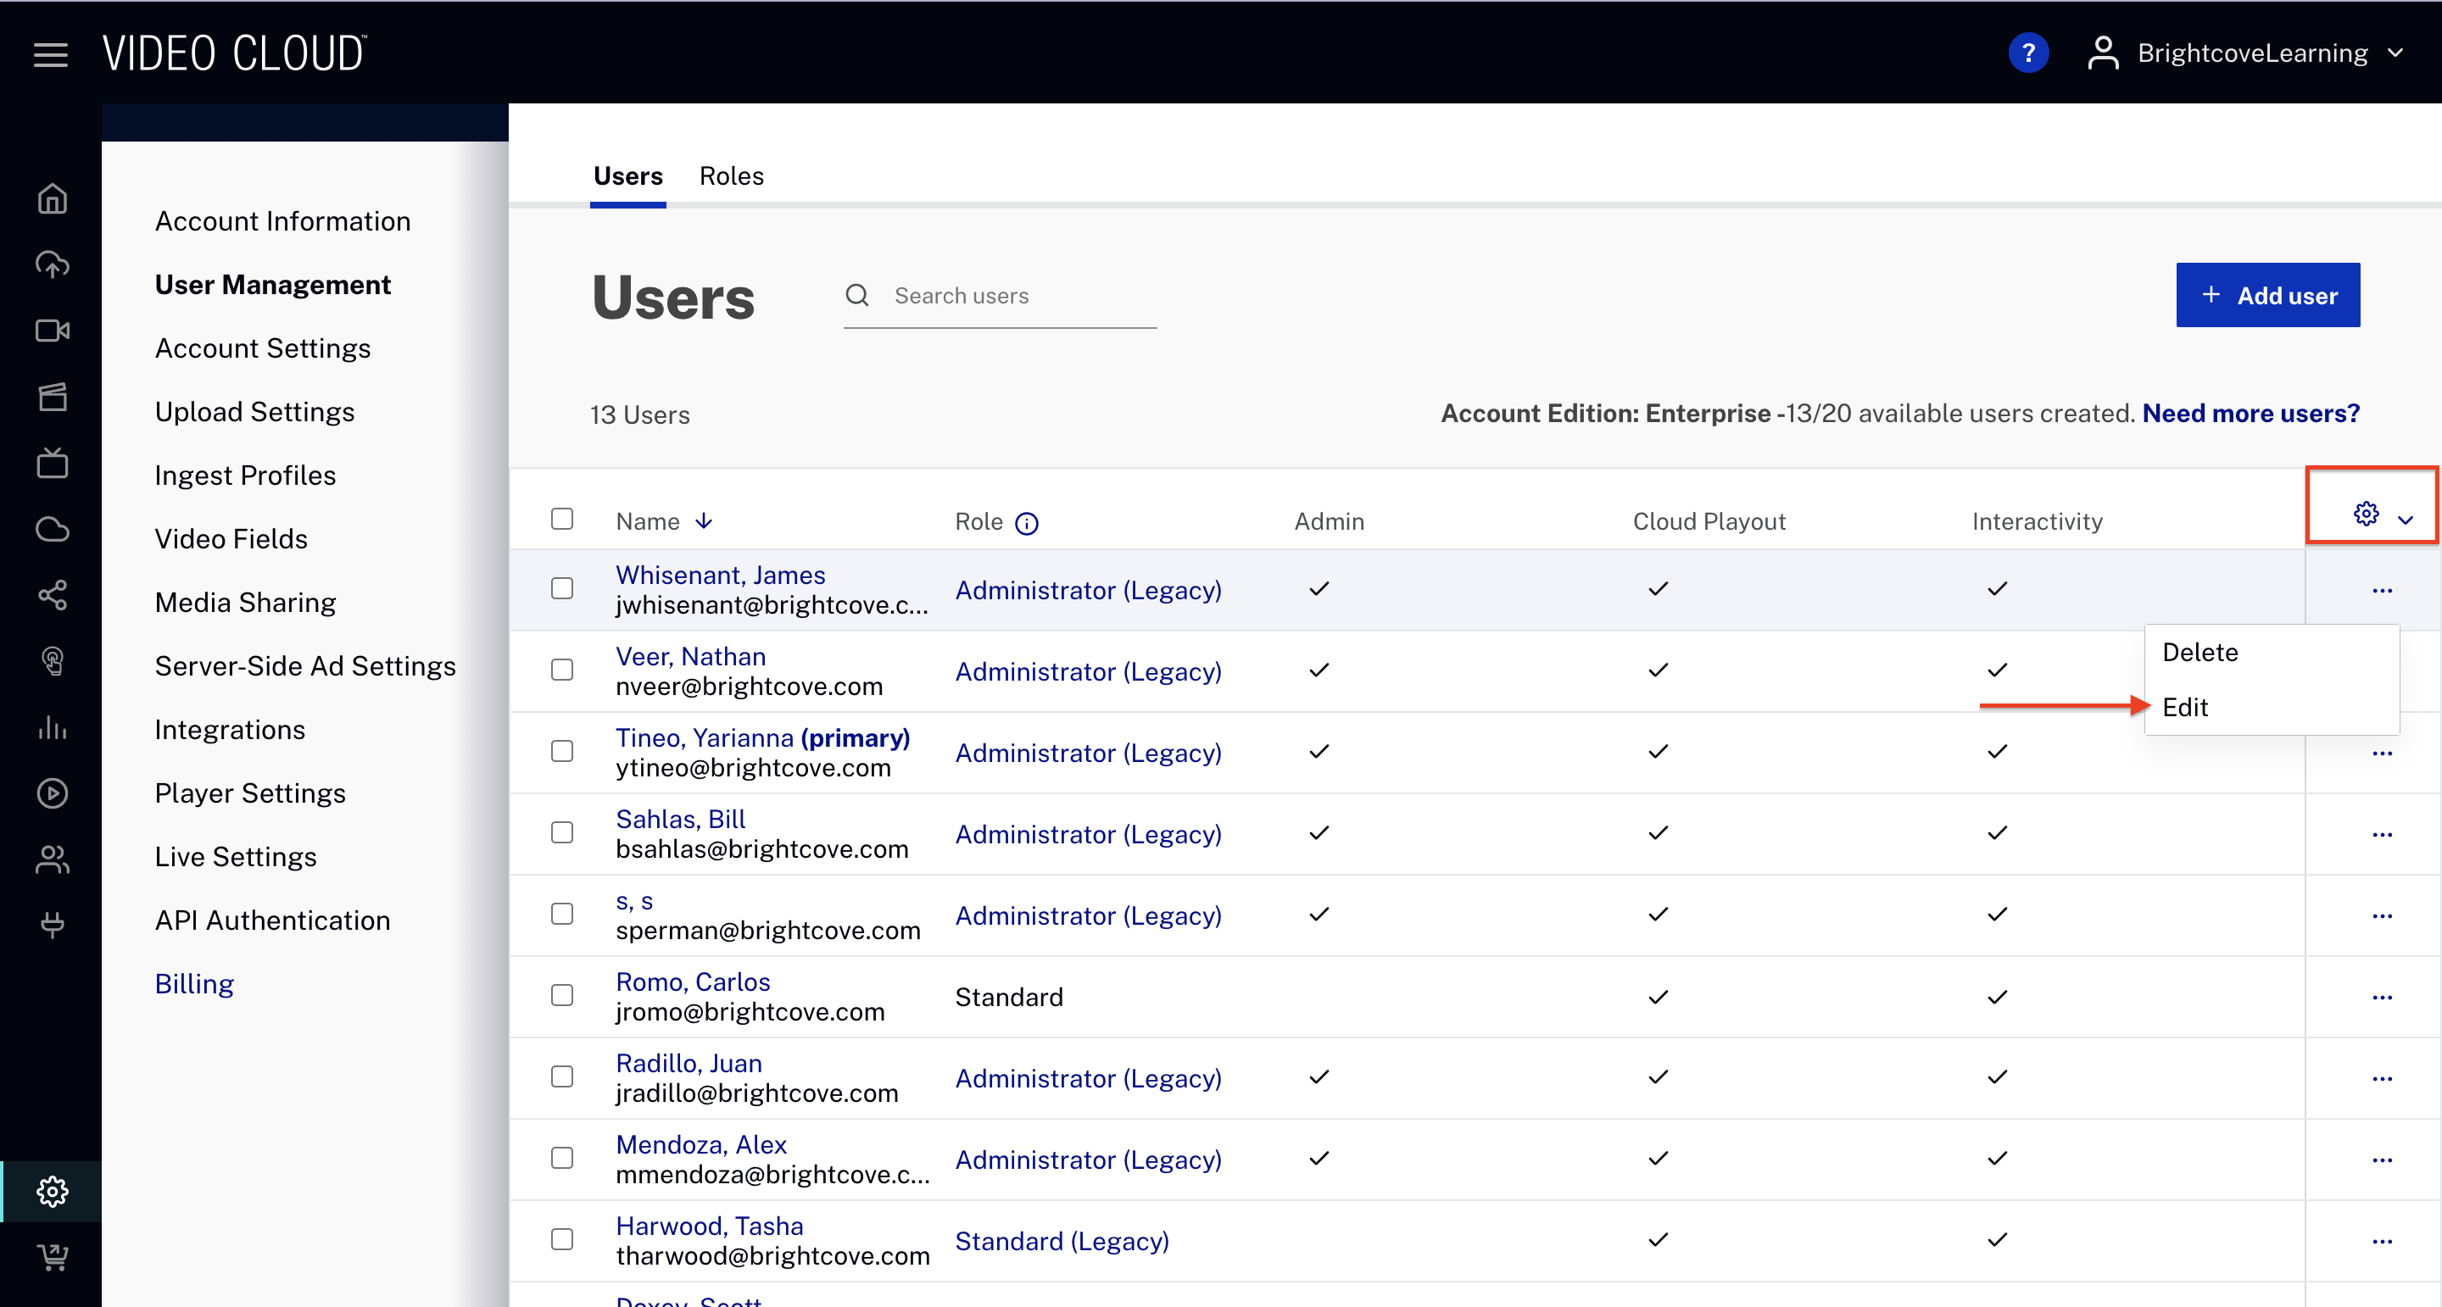The height and width of the screenshot is (1307, 2442).
Task: Click the blue help question mark icon
Action: pos(2027,53)
